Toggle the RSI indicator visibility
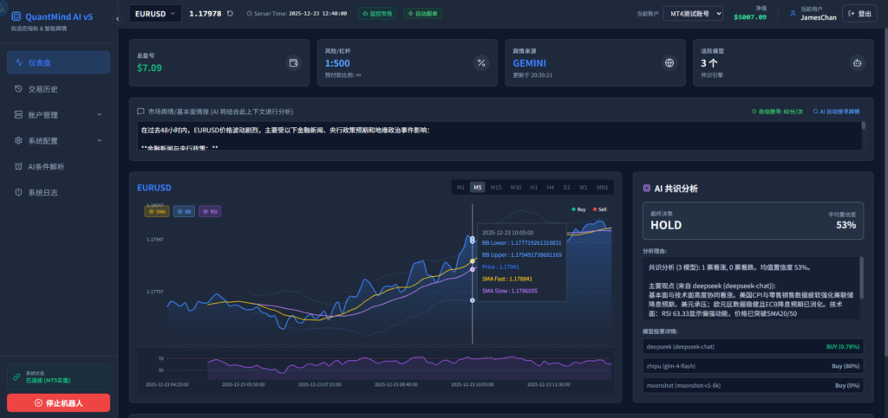The image size is (888, 418). click(x=211, y=211)
